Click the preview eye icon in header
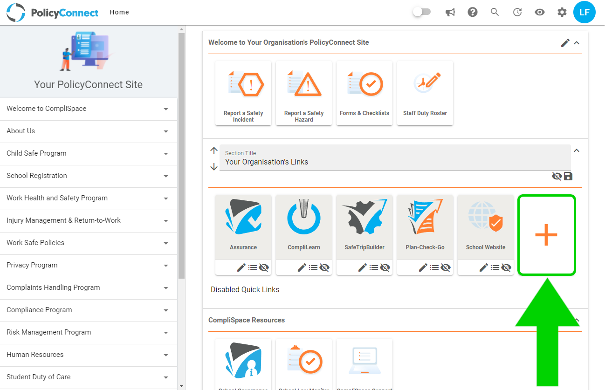The height and width of the screenshot is (390, 605). tap(540, 13)
